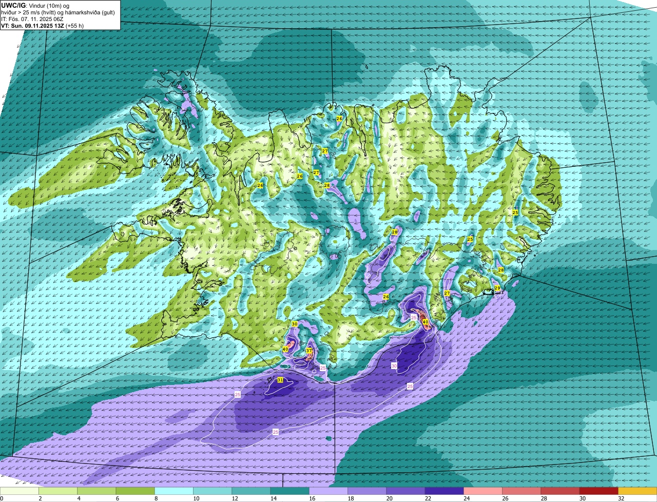Pick the 20–22 m/s violet legend swatch
This screenshot has height=502, width=657.
405,491
